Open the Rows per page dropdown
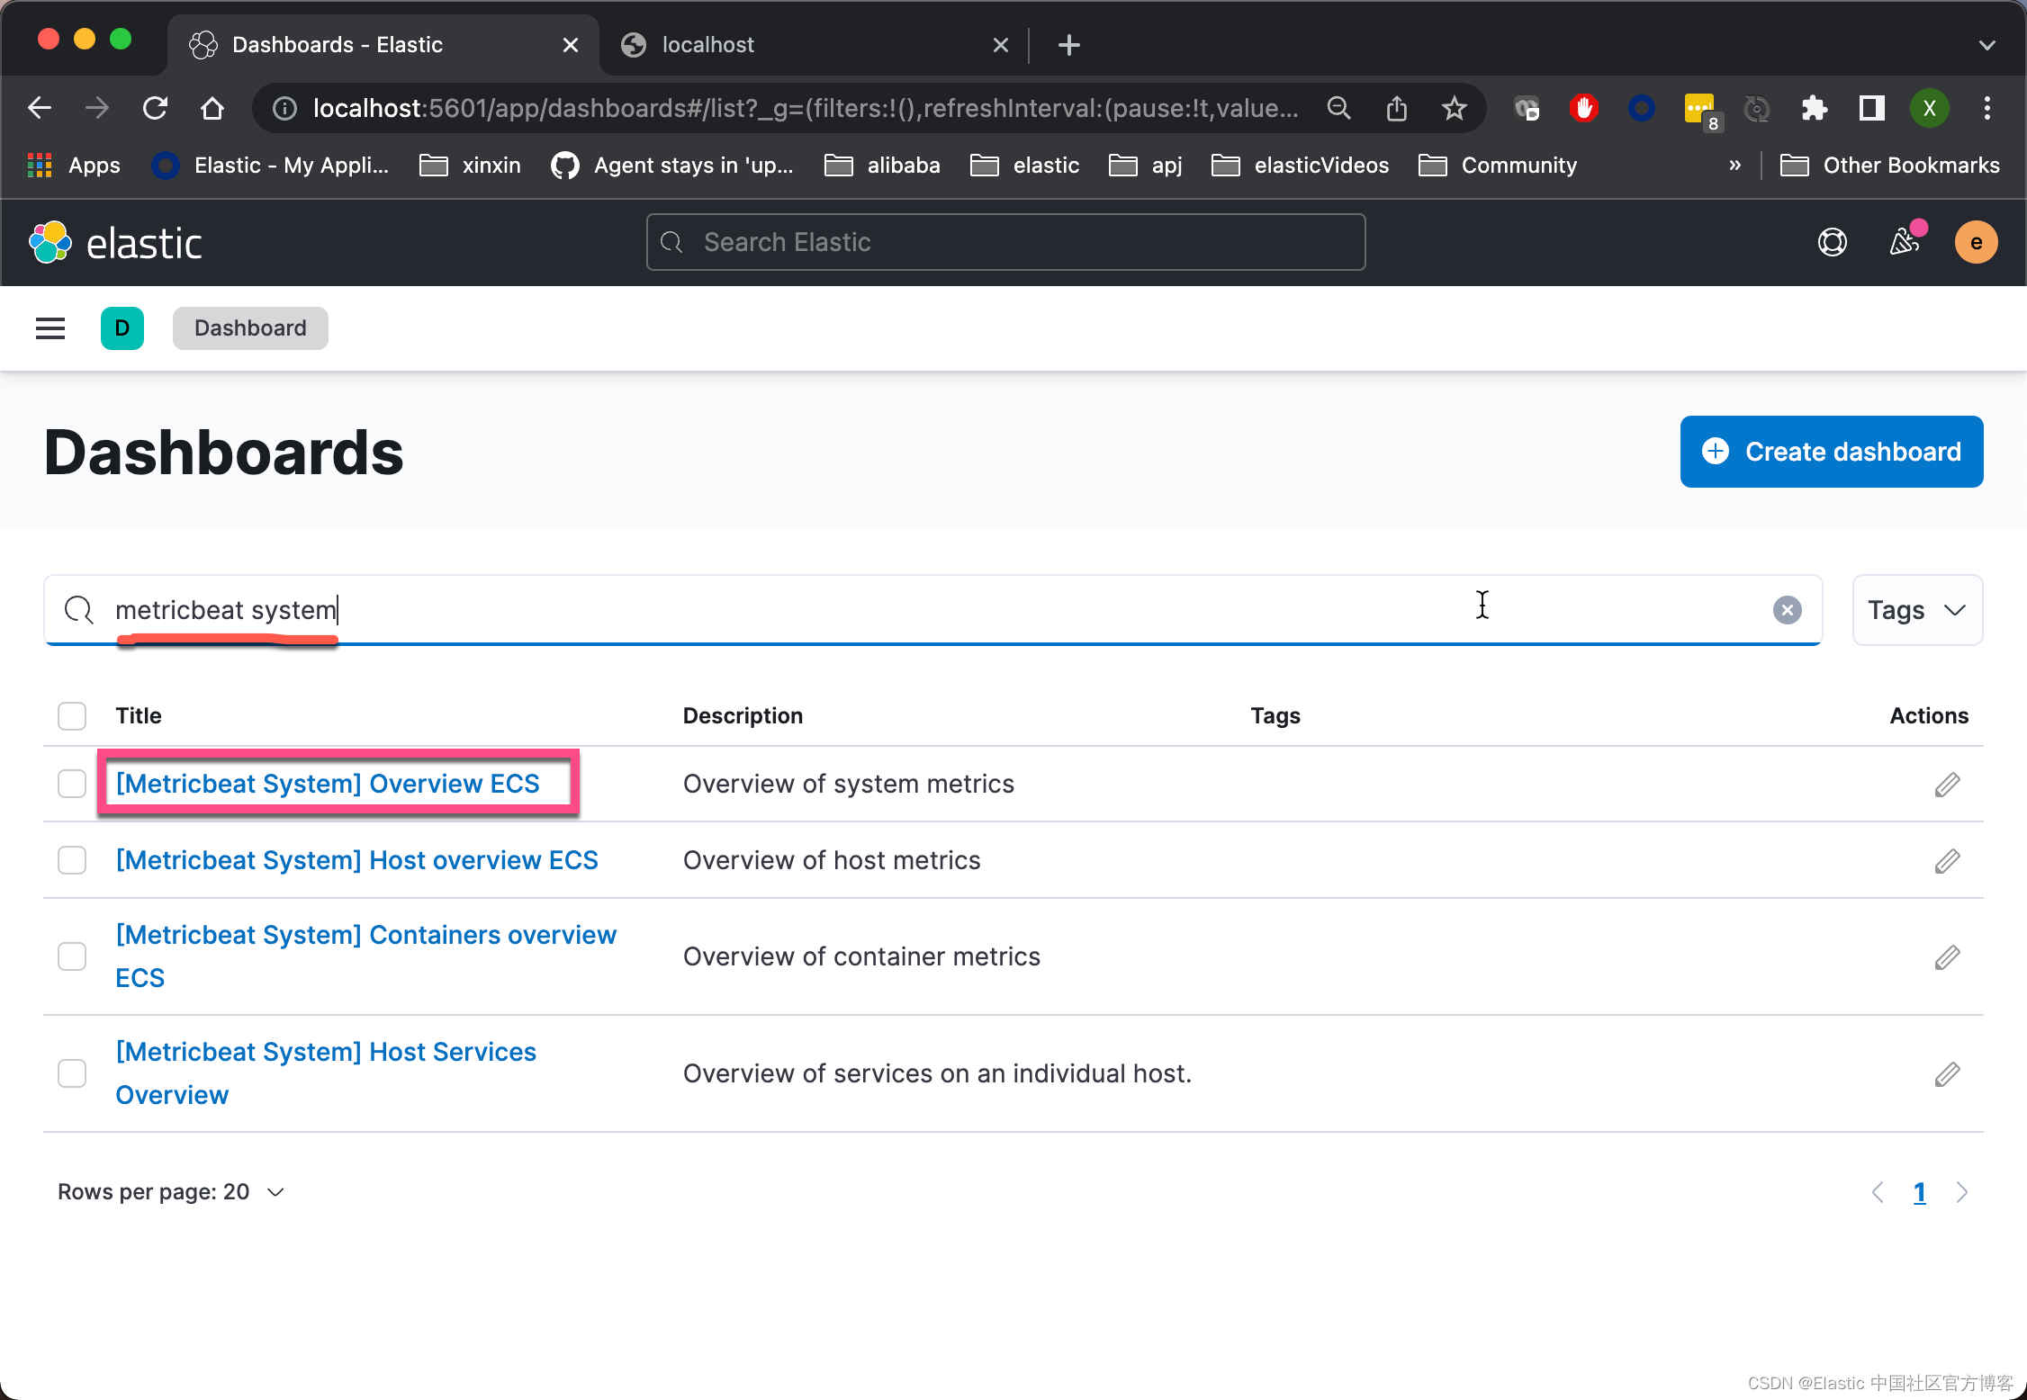Image resolution: width=2027 pixels, height=1400 pixels. (171, 1192)
